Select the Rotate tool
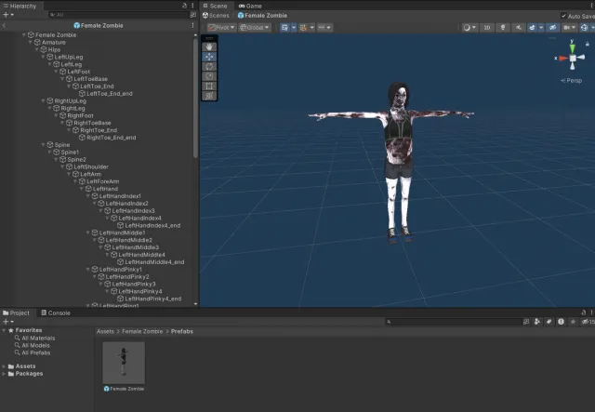Viewport: 595px width, 412px height. [209, 66]
